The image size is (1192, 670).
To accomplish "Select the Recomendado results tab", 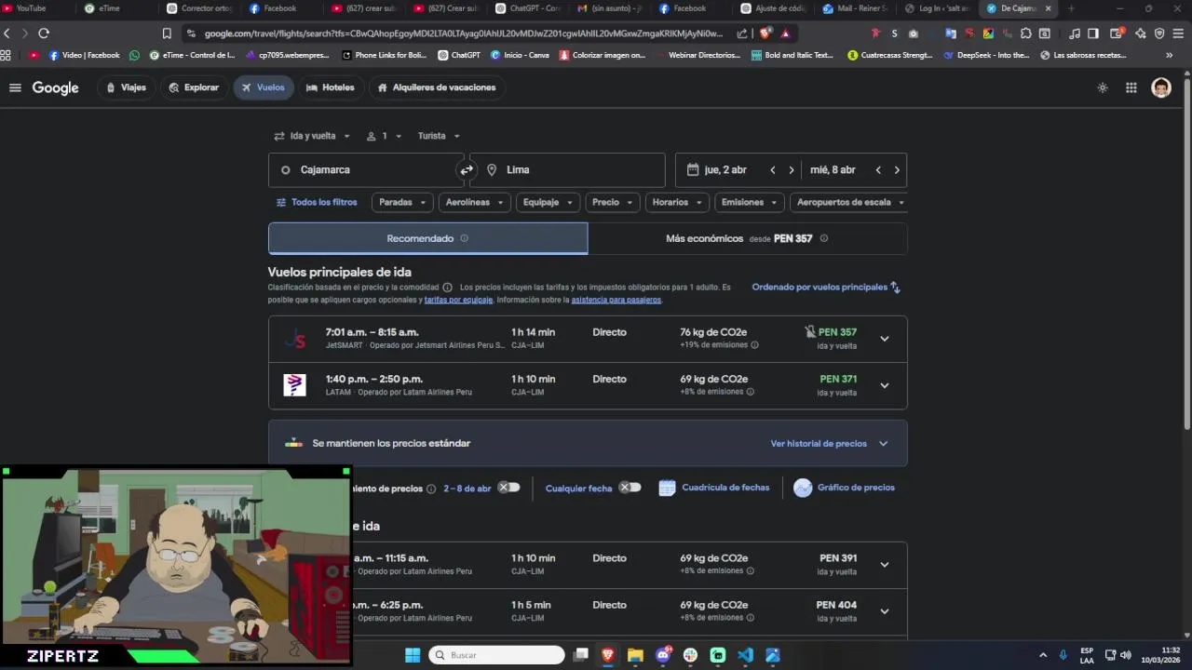I will (428, 238).
